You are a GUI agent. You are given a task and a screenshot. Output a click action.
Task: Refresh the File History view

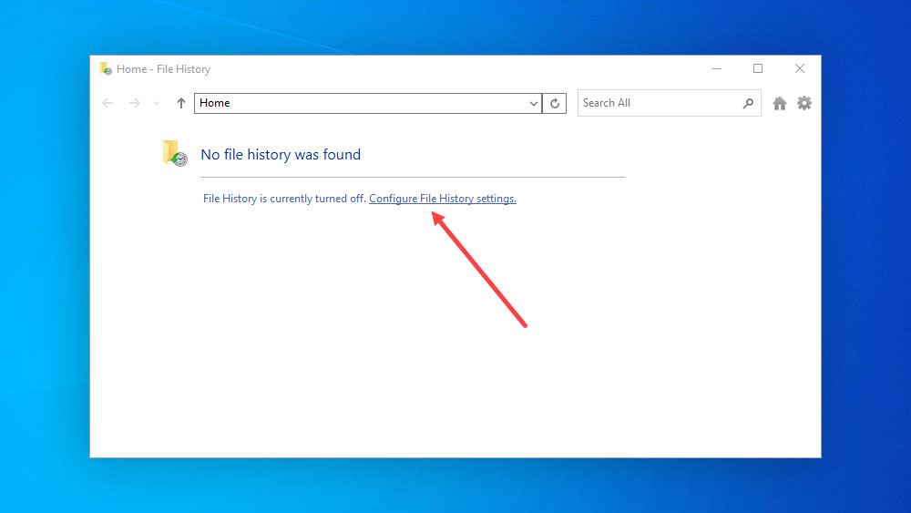[554, 103]
